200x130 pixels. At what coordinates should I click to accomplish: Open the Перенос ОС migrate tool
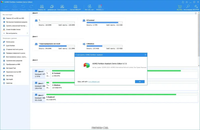(x=42, y=8)
